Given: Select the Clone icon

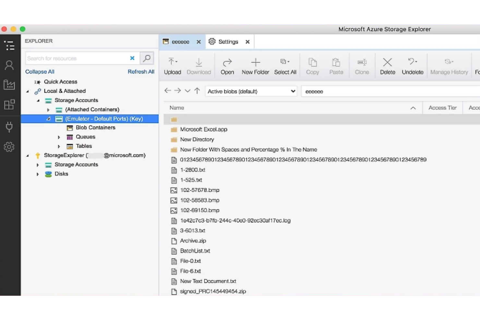Looking at the screenshot, I should coord(362,65).
